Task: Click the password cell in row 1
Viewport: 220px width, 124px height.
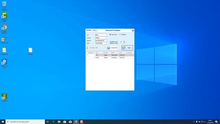Action: 122,55
